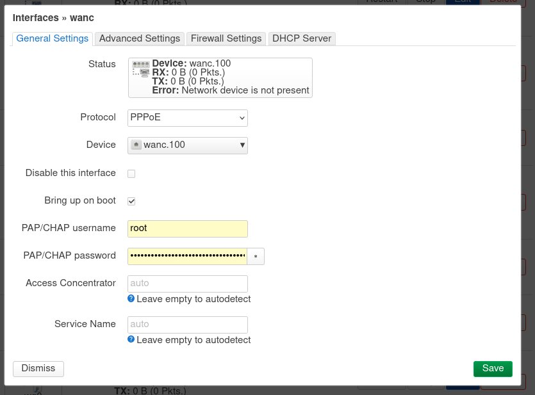This screenshot has width=535, height=395.
Task: Click the green Save button
Action: [x=493, y=369]
